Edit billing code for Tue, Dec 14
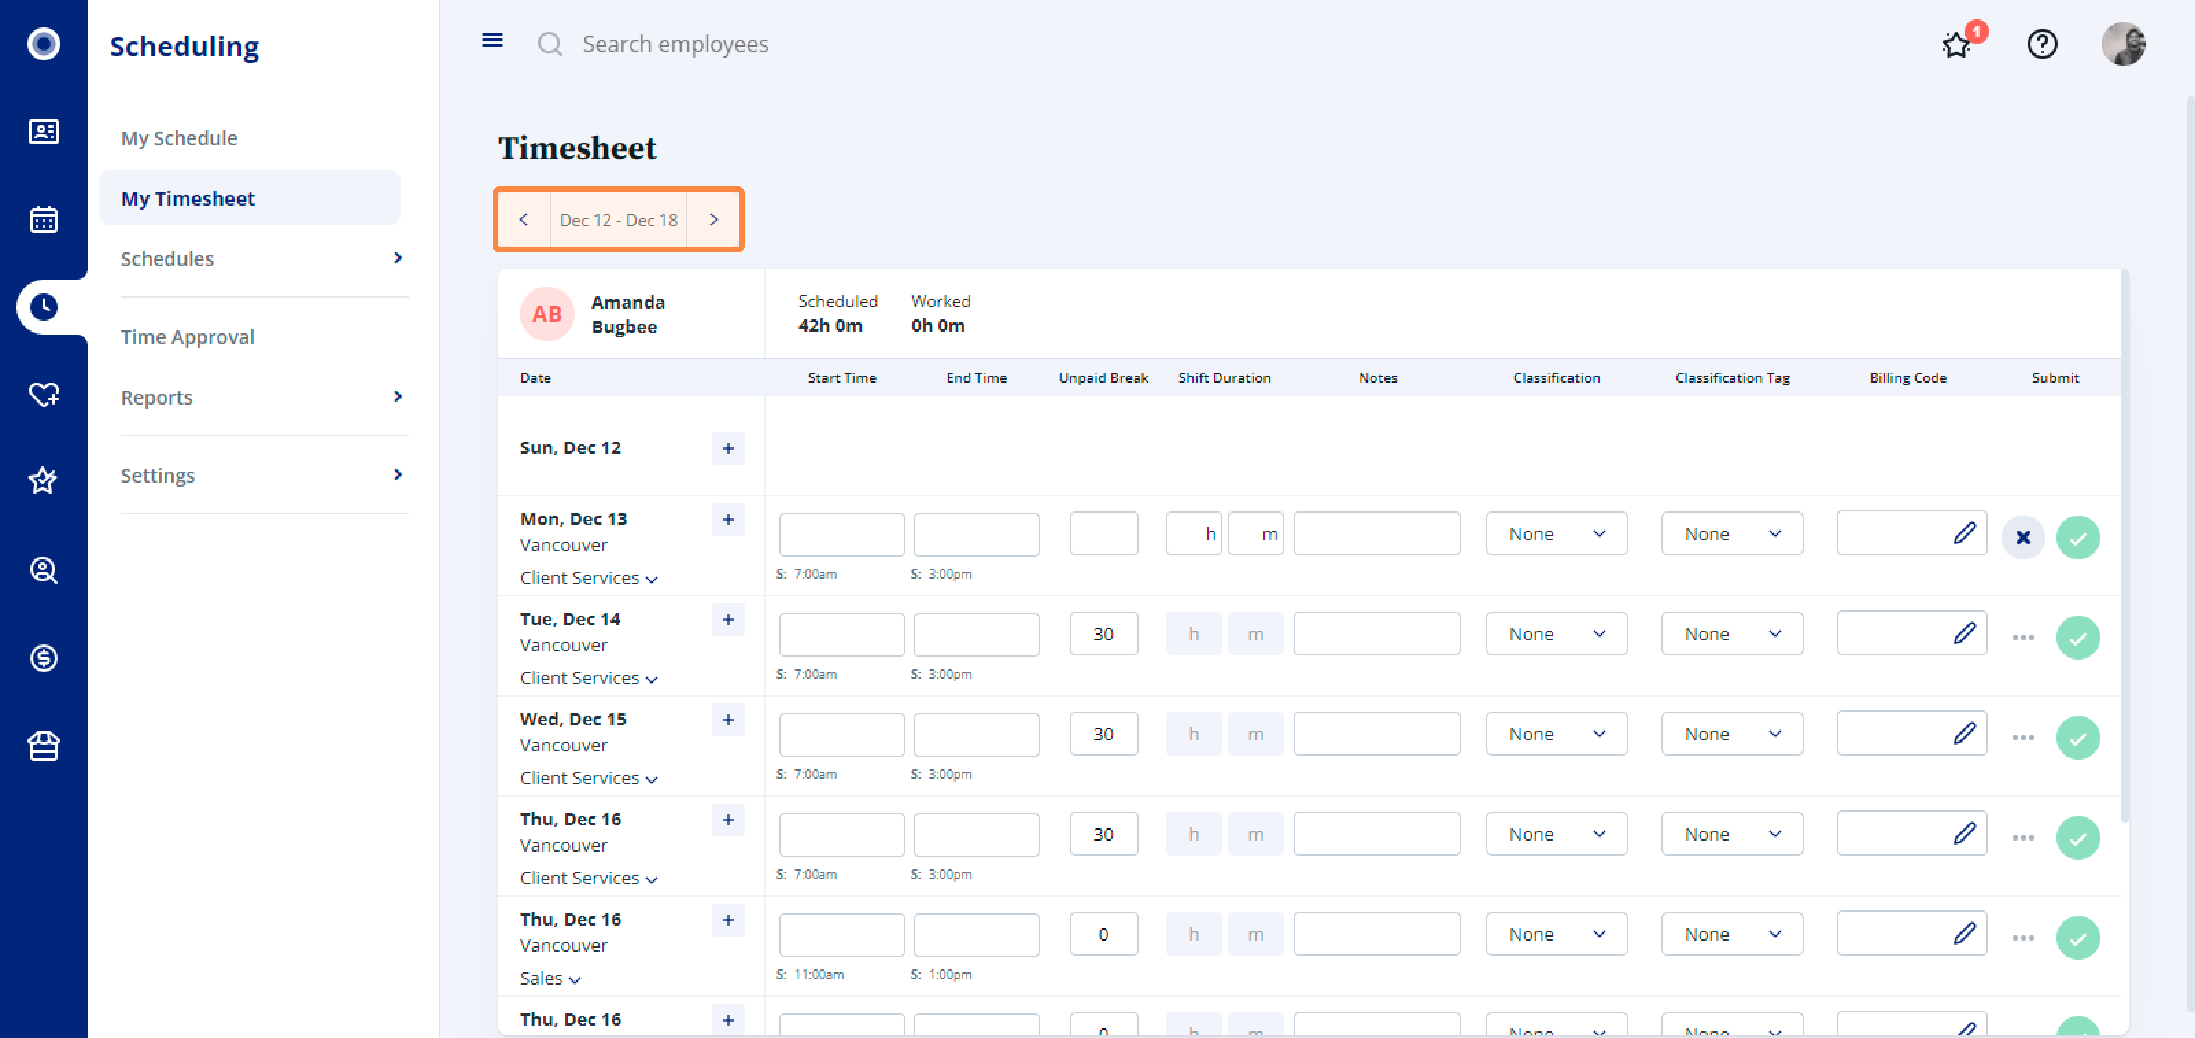 point(1965,633)
